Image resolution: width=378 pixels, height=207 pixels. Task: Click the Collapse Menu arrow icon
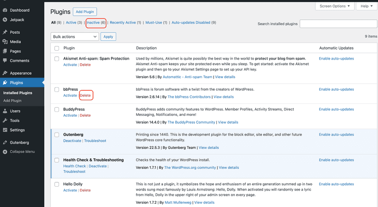[x=5, y=152]
